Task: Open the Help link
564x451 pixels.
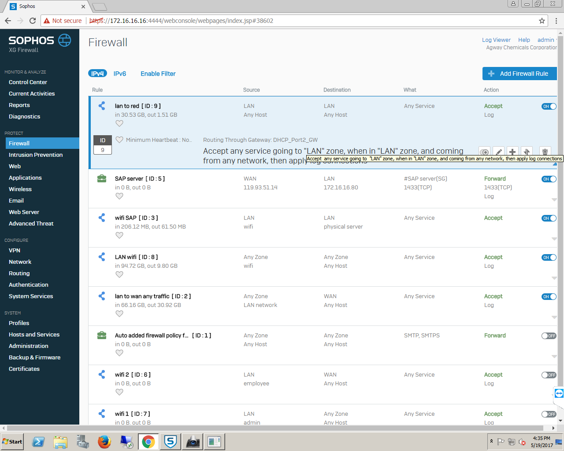Action: [524, 40]
